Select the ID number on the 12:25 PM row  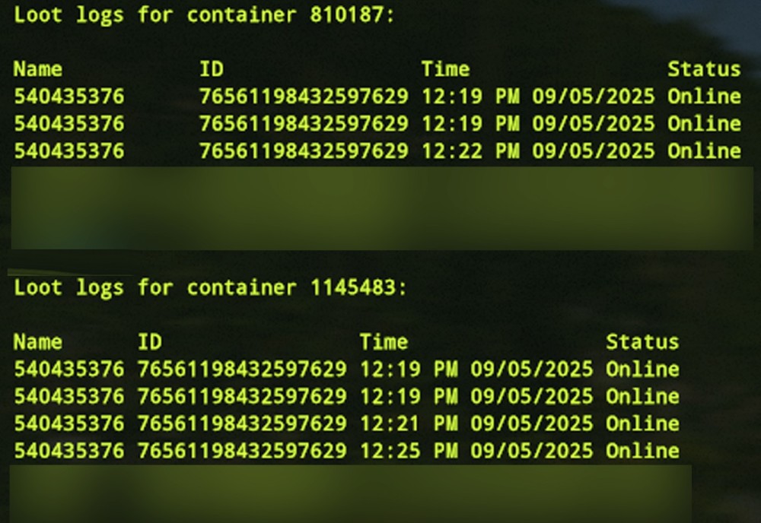242,451
